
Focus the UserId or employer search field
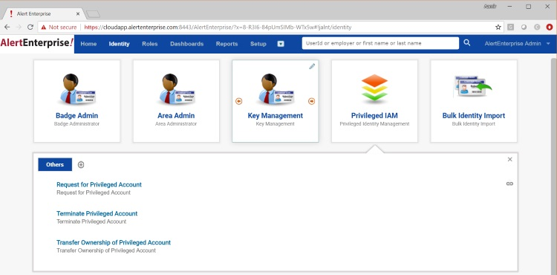[380, 43]
